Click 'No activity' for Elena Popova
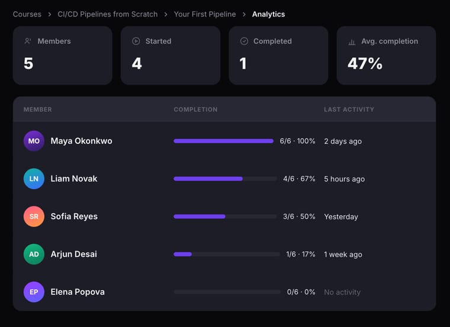The width and height of the screenshot is (450, 327). pos(342,292)
